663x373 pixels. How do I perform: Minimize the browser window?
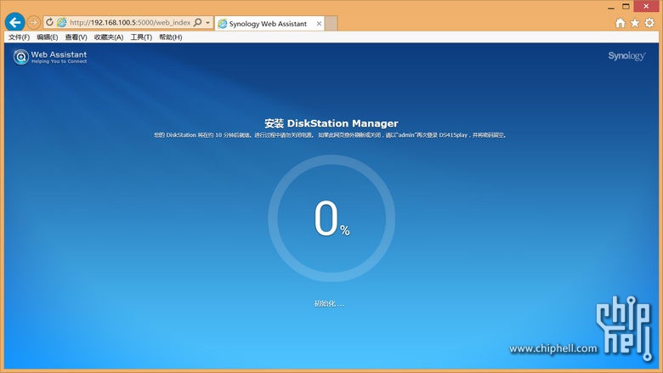[611, 7]
